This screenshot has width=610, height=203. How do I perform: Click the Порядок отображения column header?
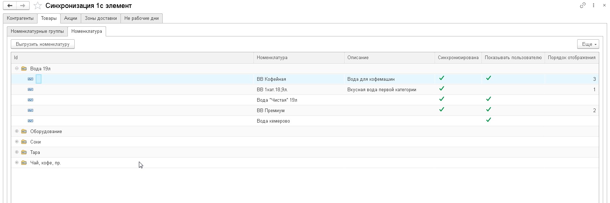571,58
